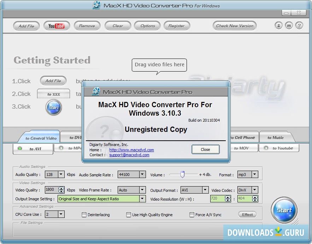Open the macxdvd.com home link

point(131,150)
